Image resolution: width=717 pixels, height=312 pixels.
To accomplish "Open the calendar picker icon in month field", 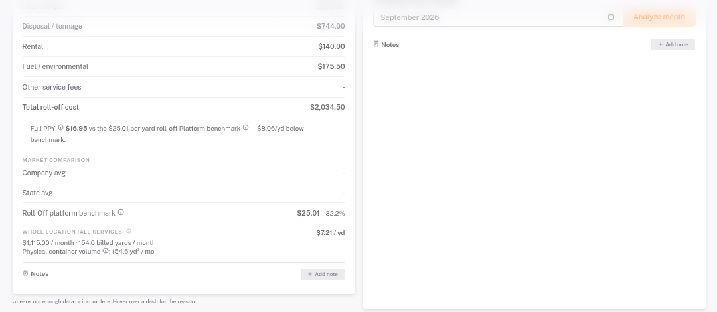I will [x=611, y=17].
